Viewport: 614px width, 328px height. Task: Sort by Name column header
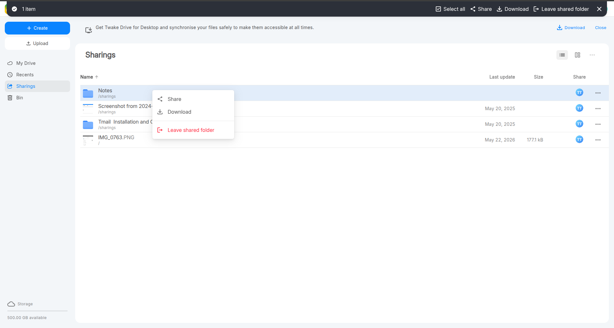coord(89,77)
